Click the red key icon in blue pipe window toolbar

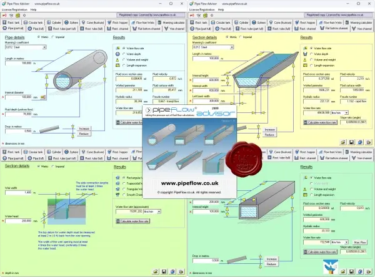pos(4,15)
